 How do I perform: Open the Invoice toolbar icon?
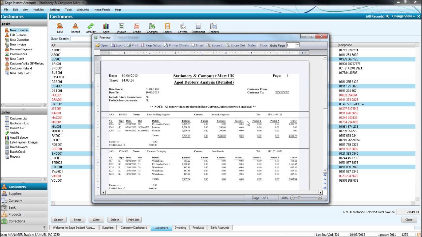121,28
